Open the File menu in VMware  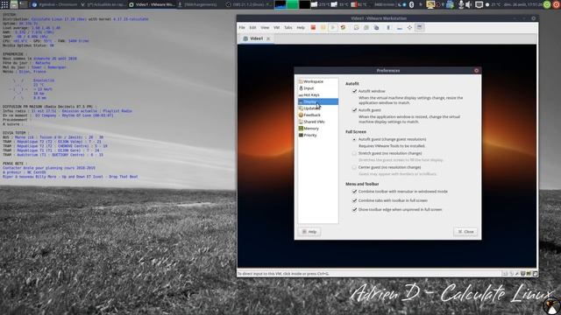click(x=242, y=27)
